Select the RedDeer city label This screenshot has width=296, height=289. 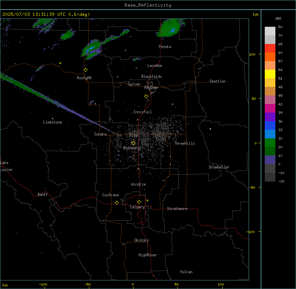tap(151, 88)
